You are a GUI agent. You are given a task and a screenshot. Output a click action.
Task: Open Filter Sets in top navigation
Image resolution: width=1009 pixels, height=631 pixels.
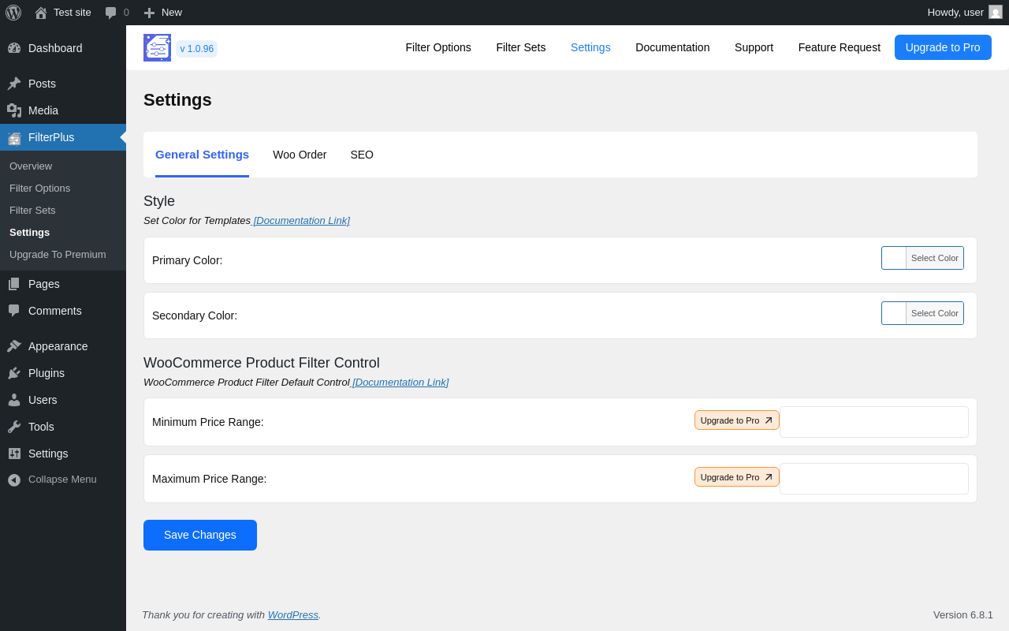tap(521, 47)
